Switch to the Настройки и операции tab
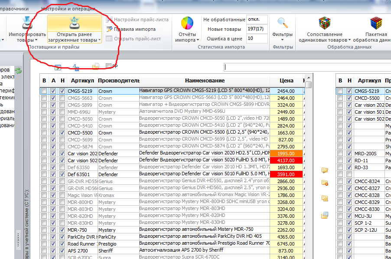 click(68, 9)
